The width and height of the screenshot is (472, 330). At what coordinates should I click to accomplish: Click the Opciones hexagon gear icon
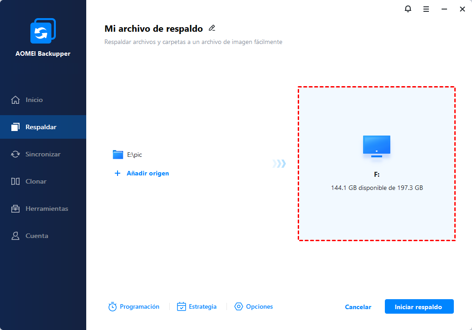239,307
